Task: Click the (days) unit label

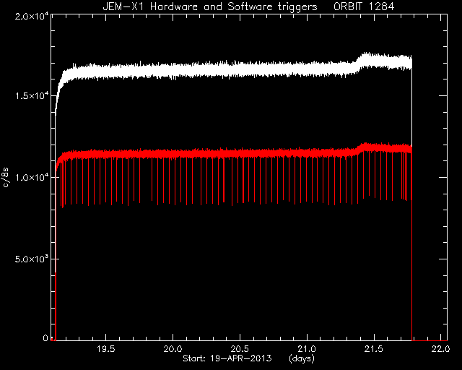Action: [x=302, y=358]
